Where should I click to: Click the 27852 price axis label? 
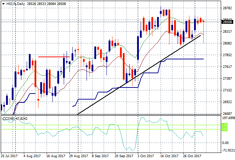227,55
